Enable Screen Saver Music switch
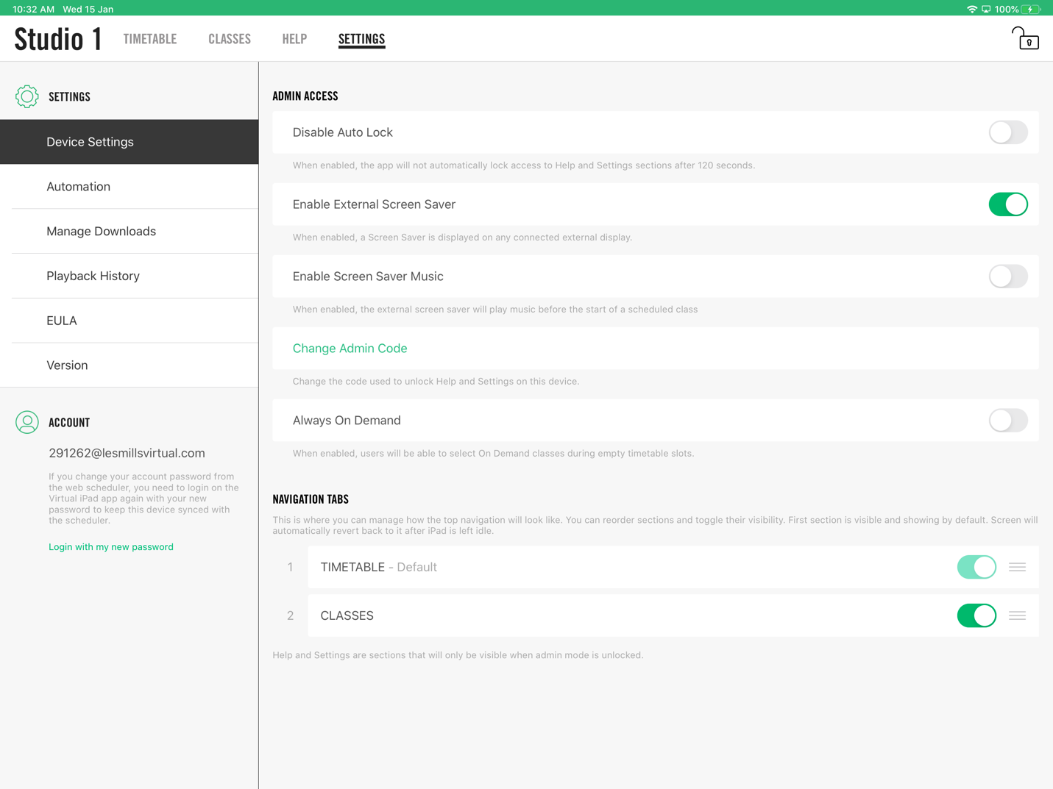The height and width of the screenshot is (789, 1053). pyautogui.click(x=1008, y=276)
